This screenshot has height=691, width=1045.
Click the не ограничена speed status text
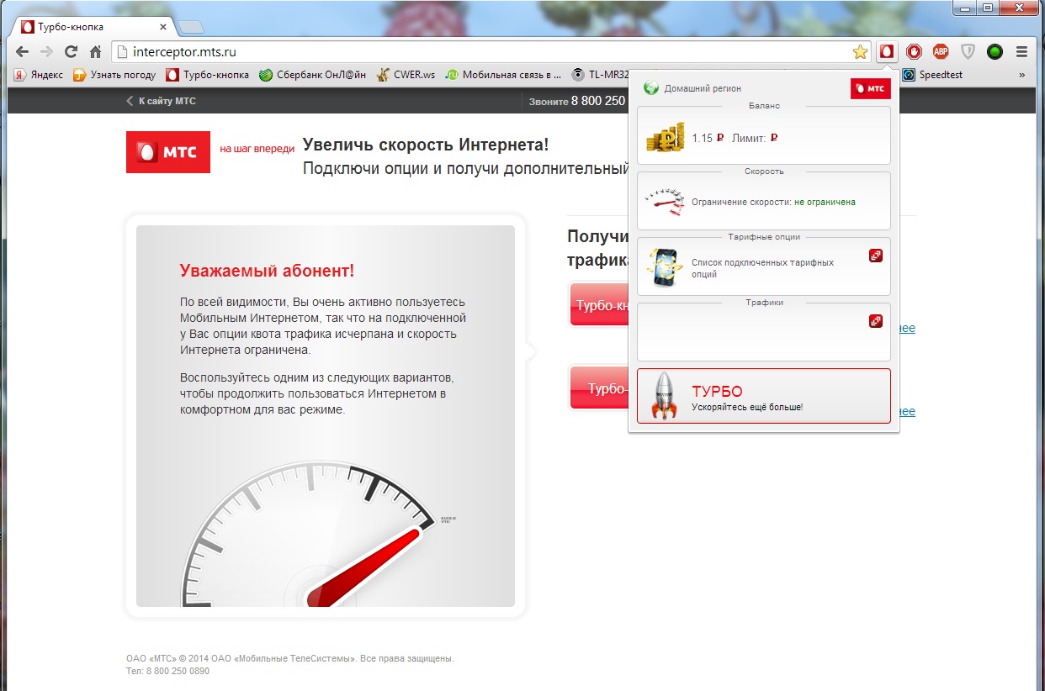tap(825, 203)
